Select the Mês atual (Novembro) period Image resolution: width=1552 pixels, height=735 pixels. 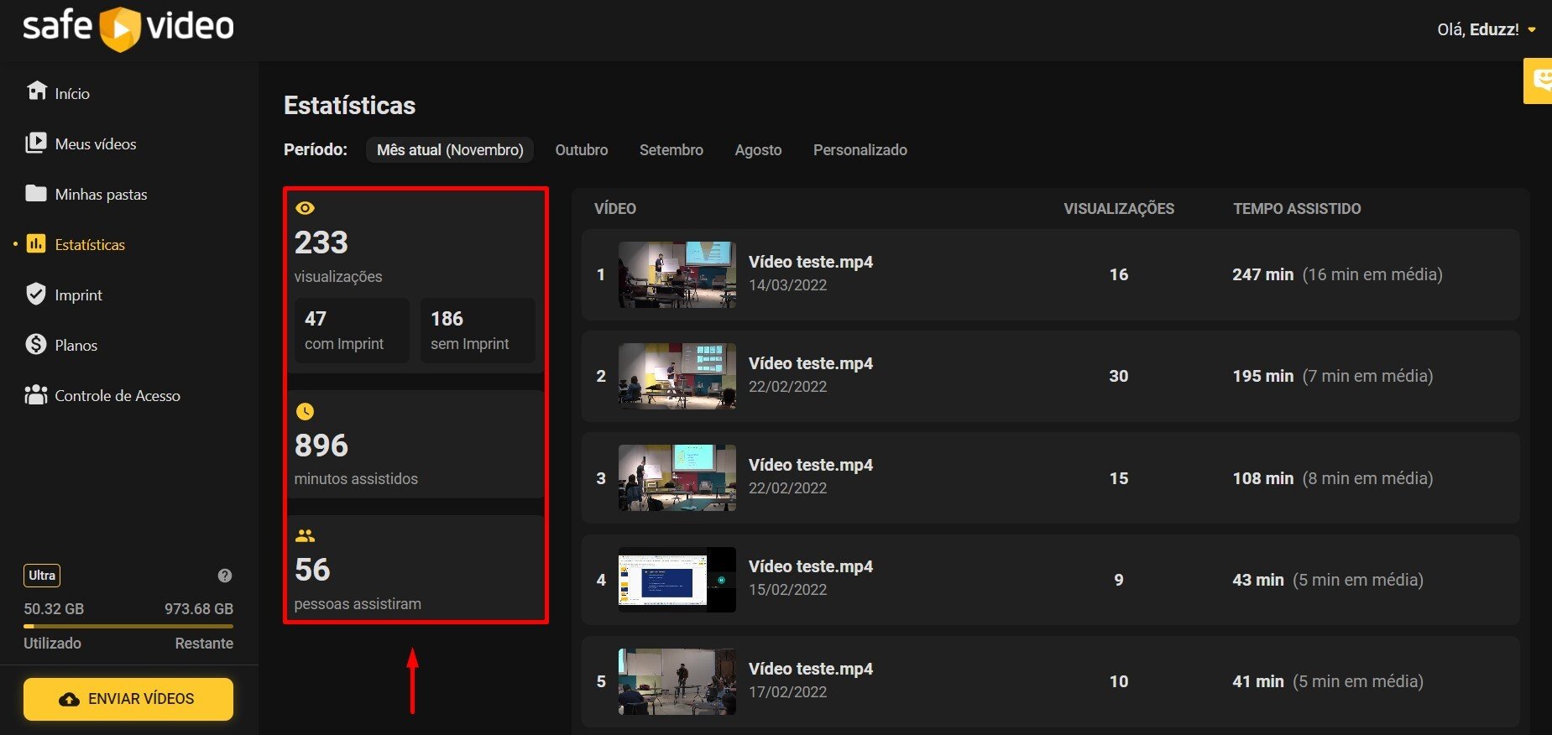pyautogui.click(x=449, y=150)
